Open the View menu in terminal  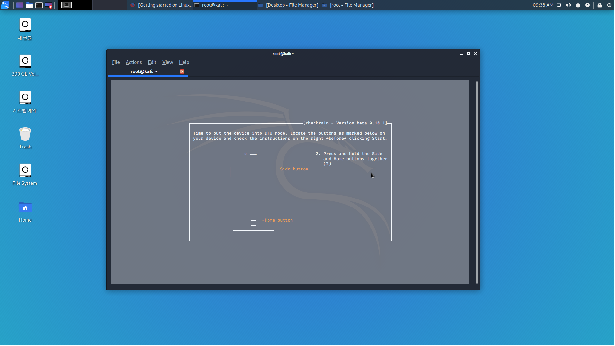click(x=167, y=62)
